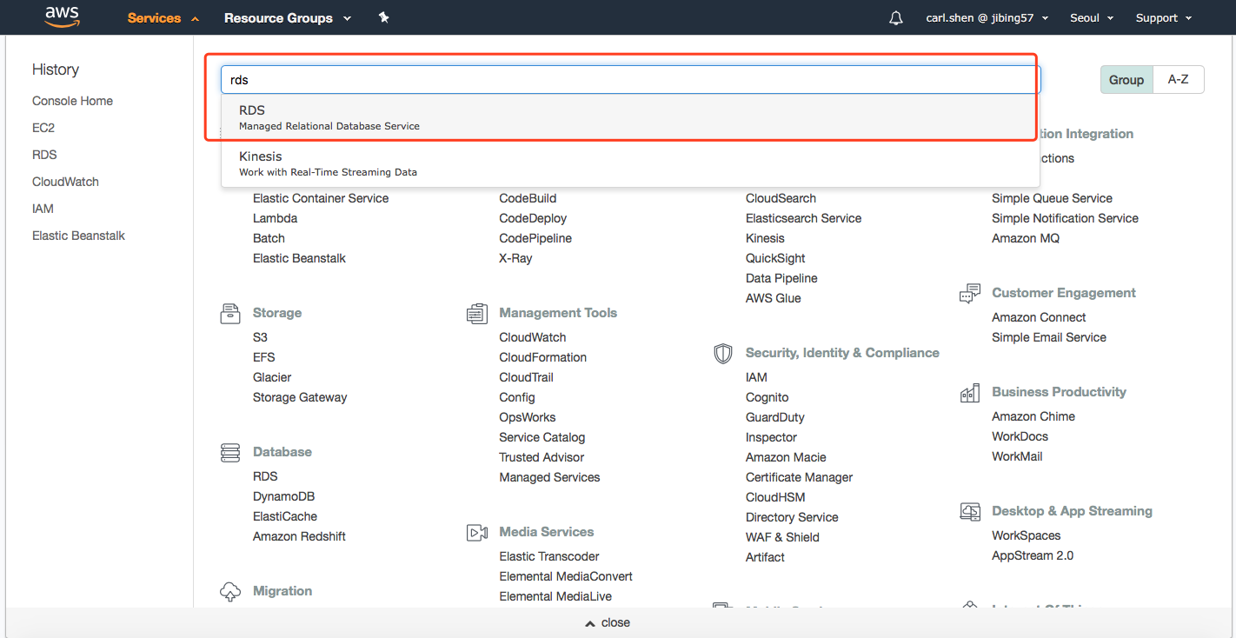Open QuickSight service
1236x638 pixels.
(x=775, y=258)
